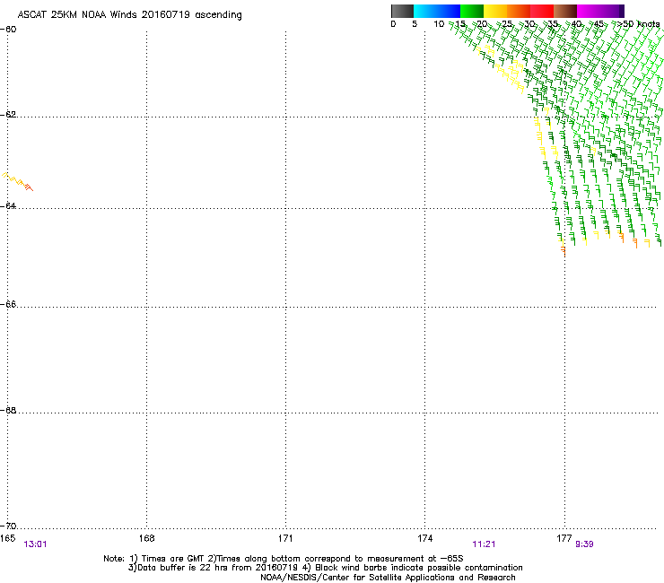
Task: Click the NOAA/NESDIS credit line
Action: (388, 578)
